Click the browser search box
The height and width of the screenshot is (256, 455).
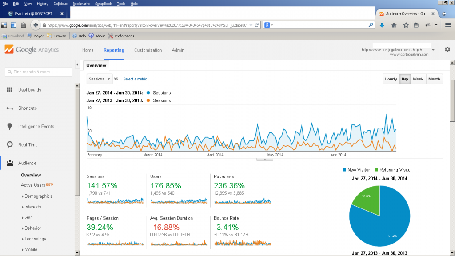click(x=319, y=25)
